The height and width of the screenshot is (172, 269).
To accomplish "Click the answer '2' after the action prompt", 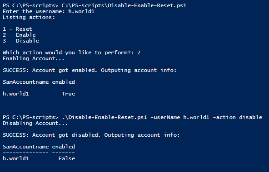I will [139, 53].
